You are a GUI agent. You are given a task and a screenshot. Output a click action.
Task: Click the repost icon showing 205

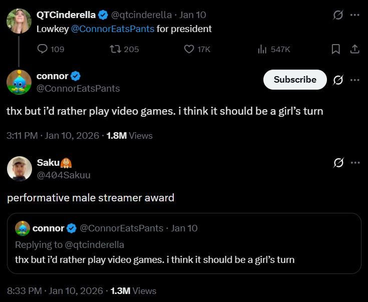click(x=116, y=49)
